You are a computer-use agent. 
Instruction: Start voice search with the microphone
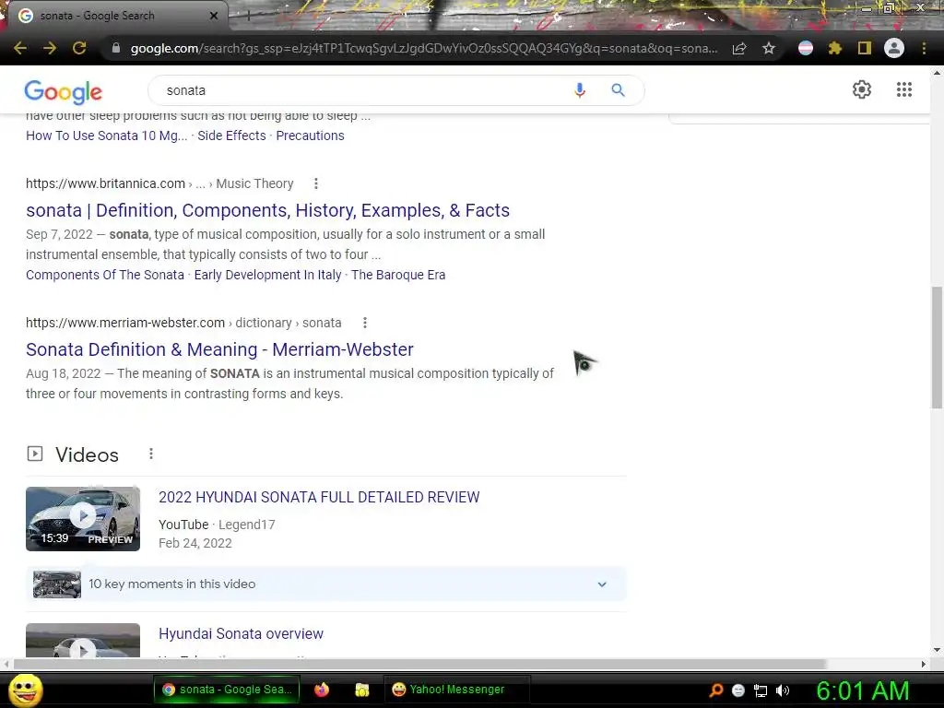click(x=580, y=90)
